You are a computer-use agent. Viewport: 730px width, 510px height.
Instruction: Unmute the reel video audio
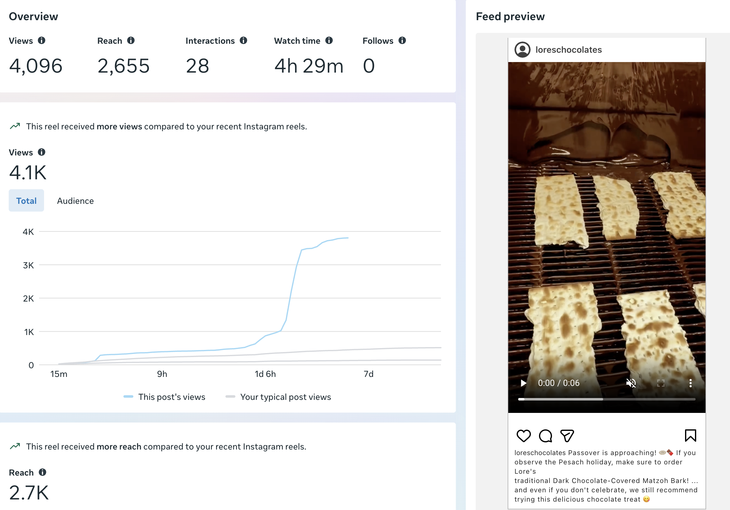[x=631, y=383]
